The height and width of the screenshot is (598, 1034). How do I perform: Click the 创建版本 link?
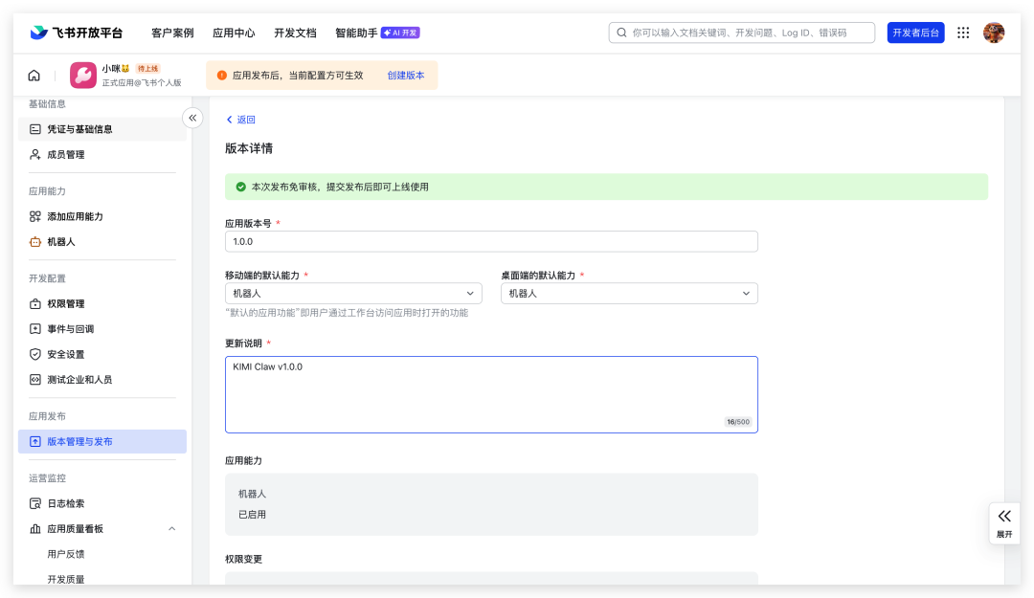coord(405,76)
